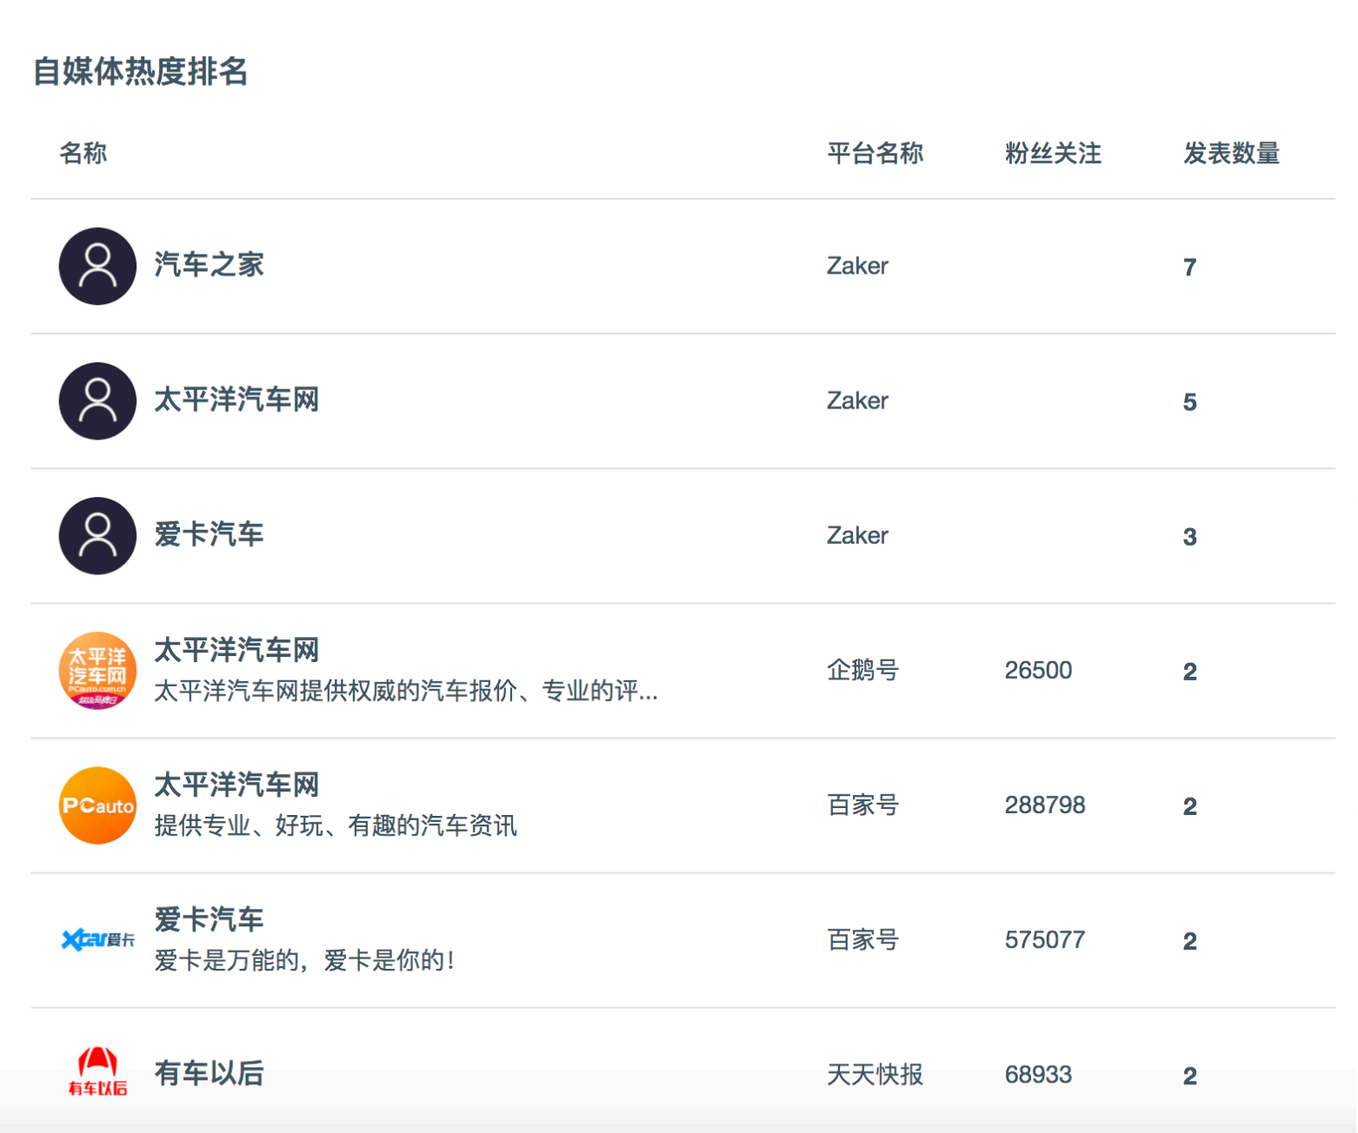This screenshot has width=1358, height=1133.
Task: Click the fan count 575077
Action: point(1044,940)
